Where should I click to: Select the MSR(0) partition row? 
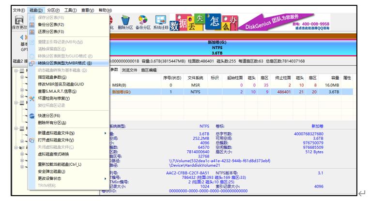[231, 85]
